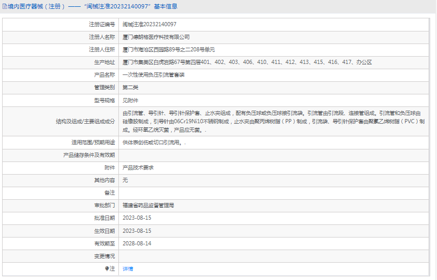This screenshot has width=437, height=280.
Task: Click the 管理类别 label
Action: [104, 87]
